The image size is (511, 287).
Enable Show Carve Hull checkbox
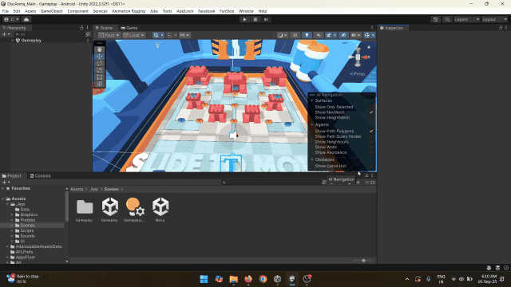pos(371,166)
